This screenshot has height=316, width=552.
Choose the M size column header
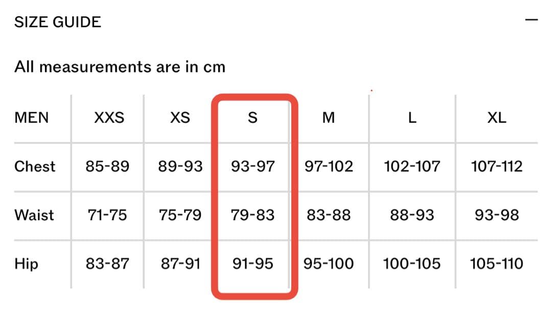tap(329, 118)
